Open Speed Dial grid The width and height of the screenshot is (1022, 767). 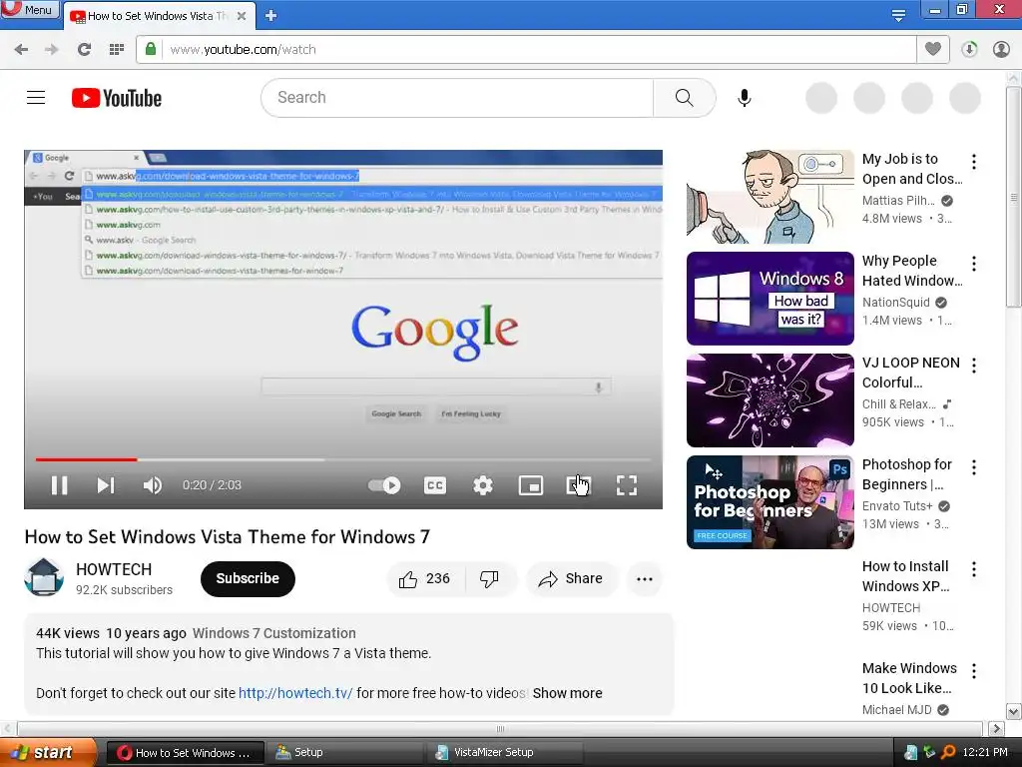pos(117,49)
